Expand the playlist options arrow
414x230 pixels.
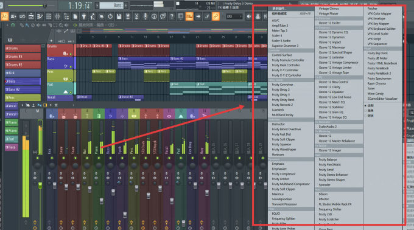8,25
